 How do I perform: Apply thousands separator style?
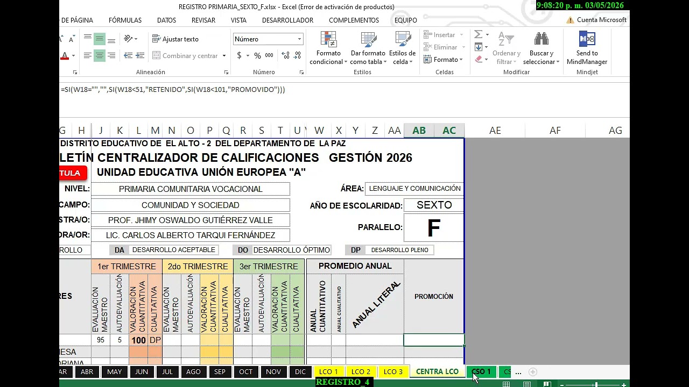coord(269,55)
